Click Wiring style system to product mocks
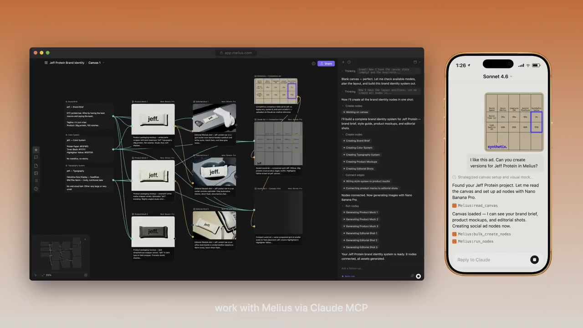This screenshot has height=328, width=583. tap(367, 181)
